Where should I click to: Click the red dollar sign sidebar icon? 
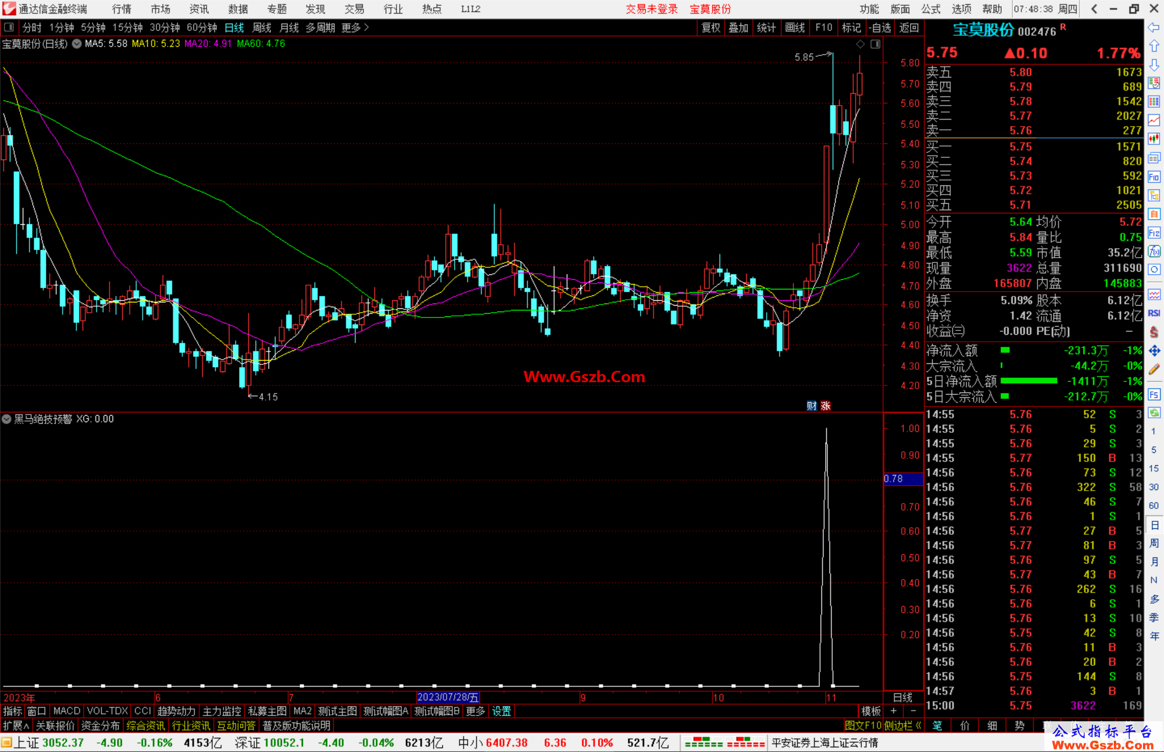pyautogui.click(x=1154, y=332)
